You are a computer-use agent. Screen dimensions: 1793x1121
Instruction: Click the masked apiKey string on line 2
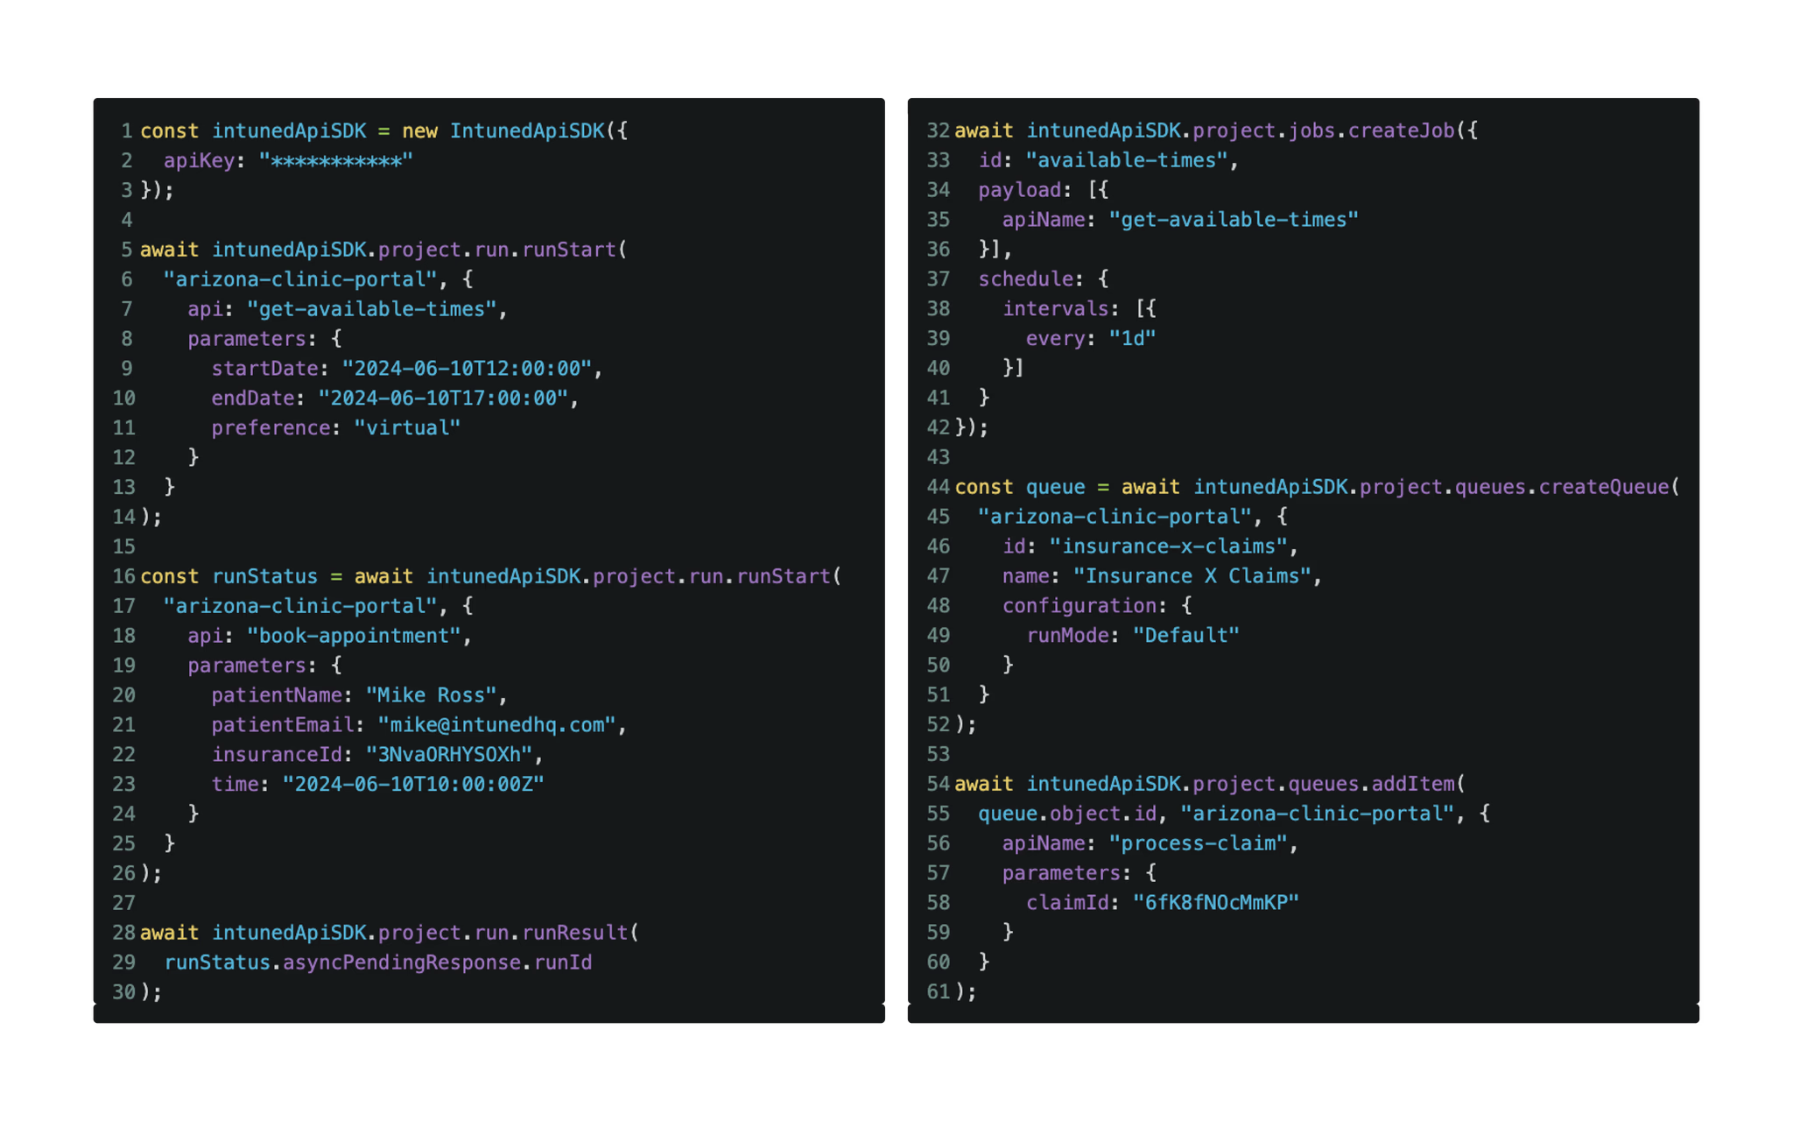tap(335, 161)
